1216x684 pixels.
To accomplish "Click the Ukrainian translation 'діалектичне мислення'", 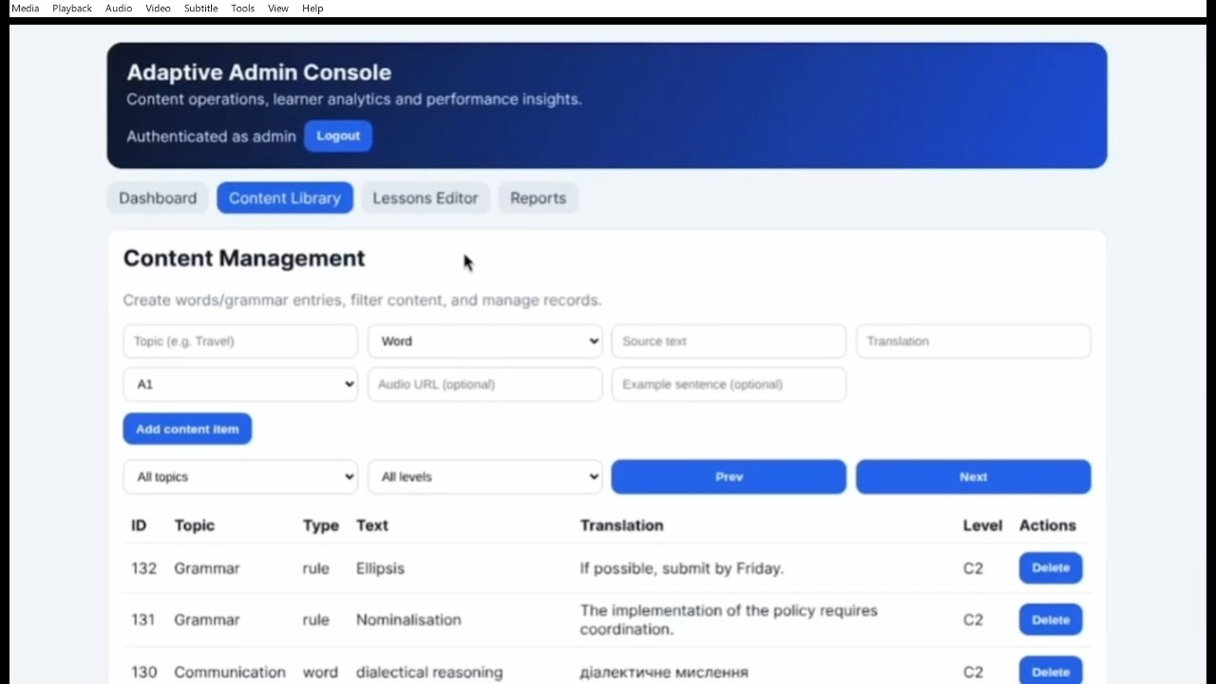I will point(664,672).
